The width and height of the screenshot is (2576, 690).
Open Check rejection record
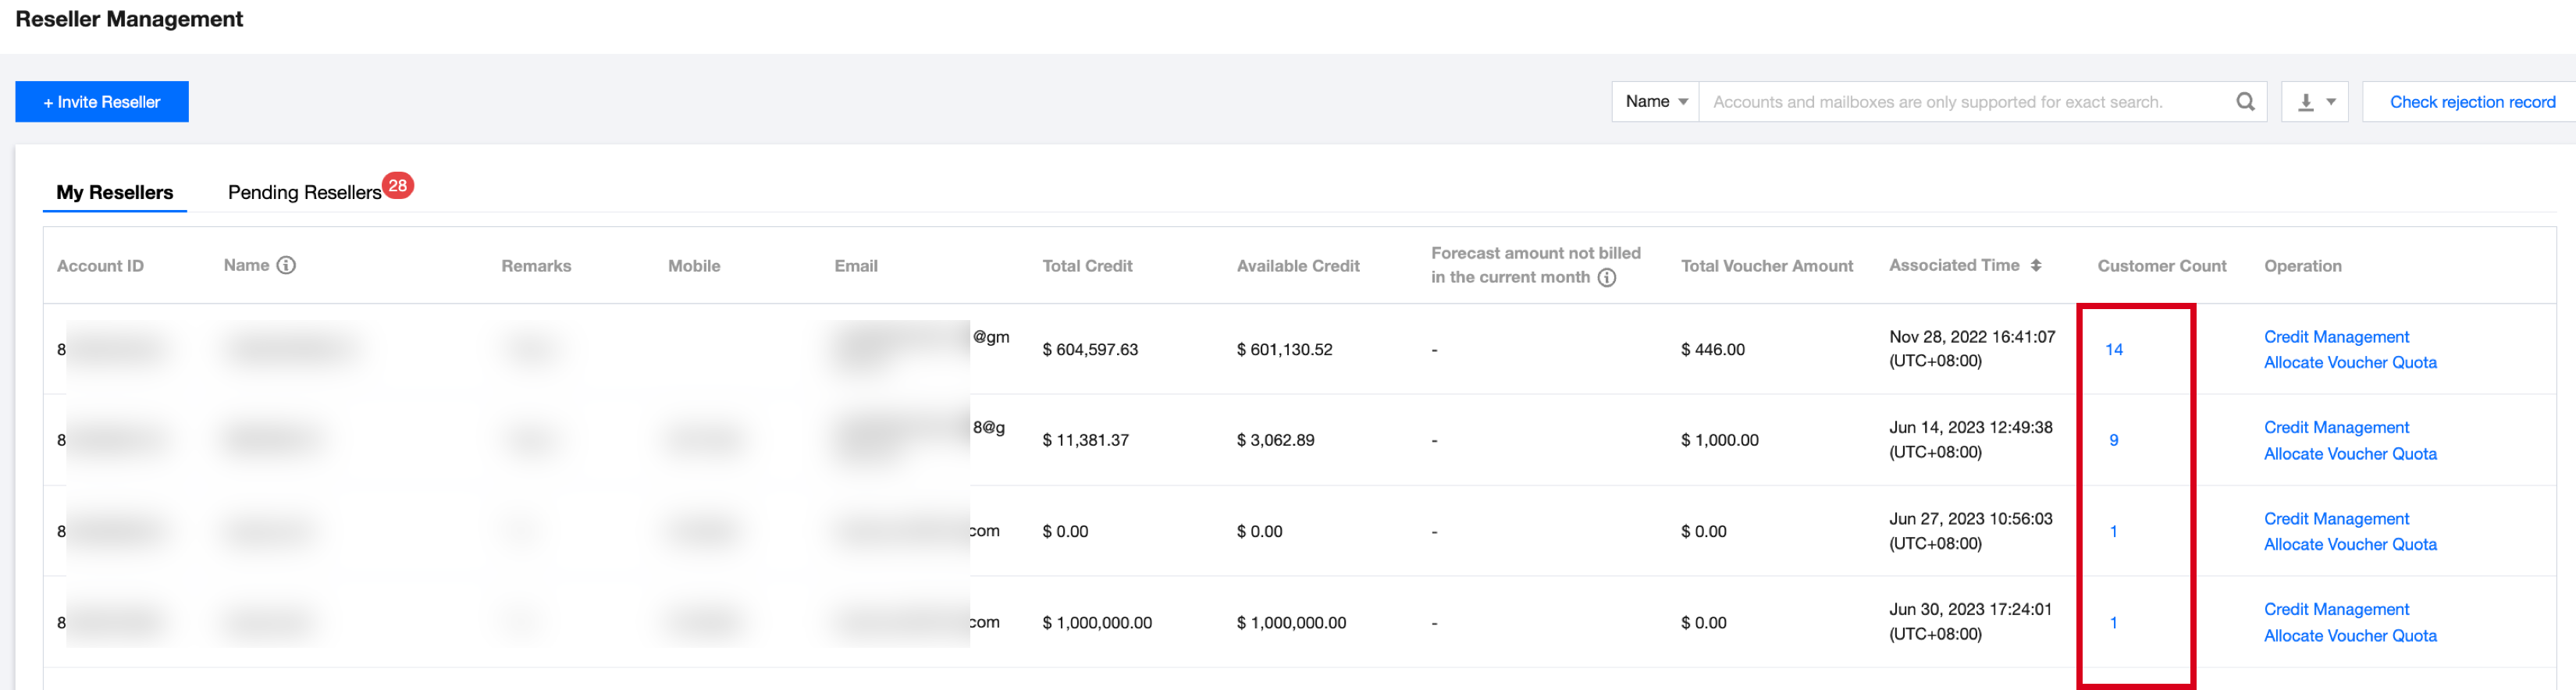[2471, 102]
